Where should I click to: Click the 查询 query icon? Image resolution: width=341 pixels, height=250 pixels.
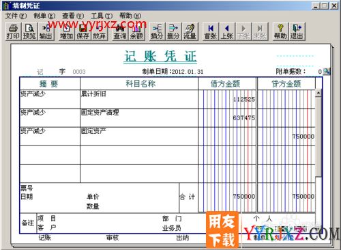pyautogui.click(x=120, y=31)
